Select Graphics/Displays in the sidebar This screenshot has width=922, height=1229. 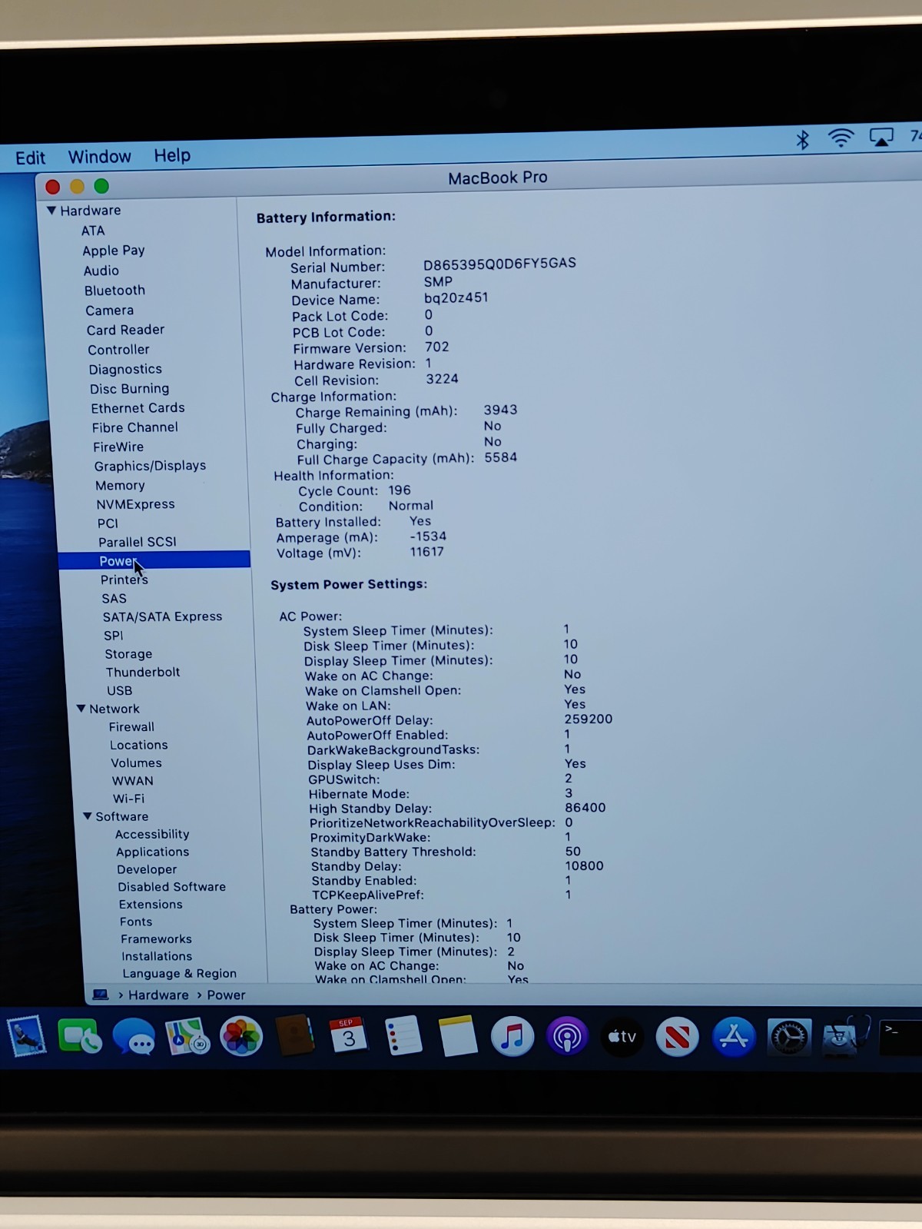150,466
